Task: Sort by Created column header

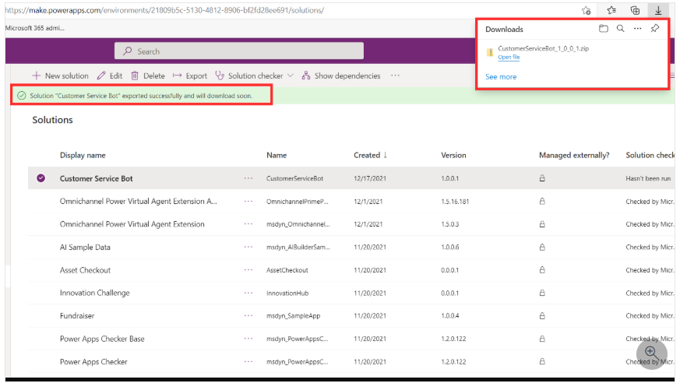Action: pos(370,155)
